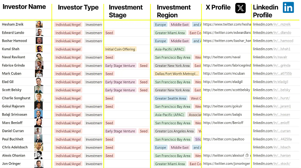Open Jon Oringer's twitter link
This screenshot has width=301, height=168.
227,163
